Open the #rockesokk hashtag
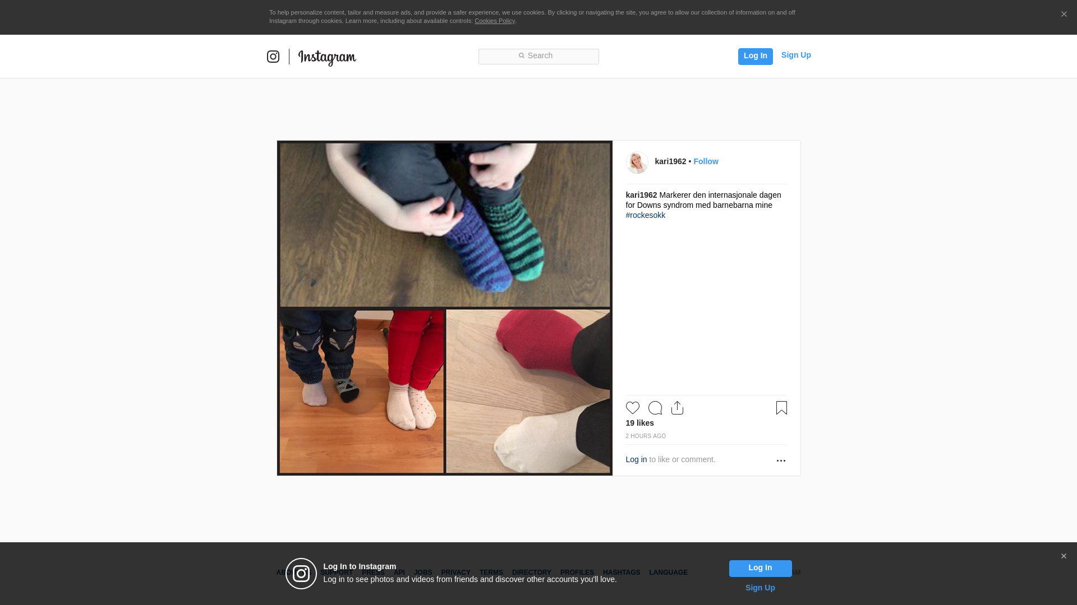1077x605 pixels. click(x=646, y=215)
